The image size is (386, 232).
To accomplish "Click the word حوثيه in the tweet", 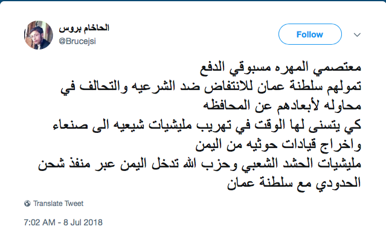I will click(x=251, y=144).
